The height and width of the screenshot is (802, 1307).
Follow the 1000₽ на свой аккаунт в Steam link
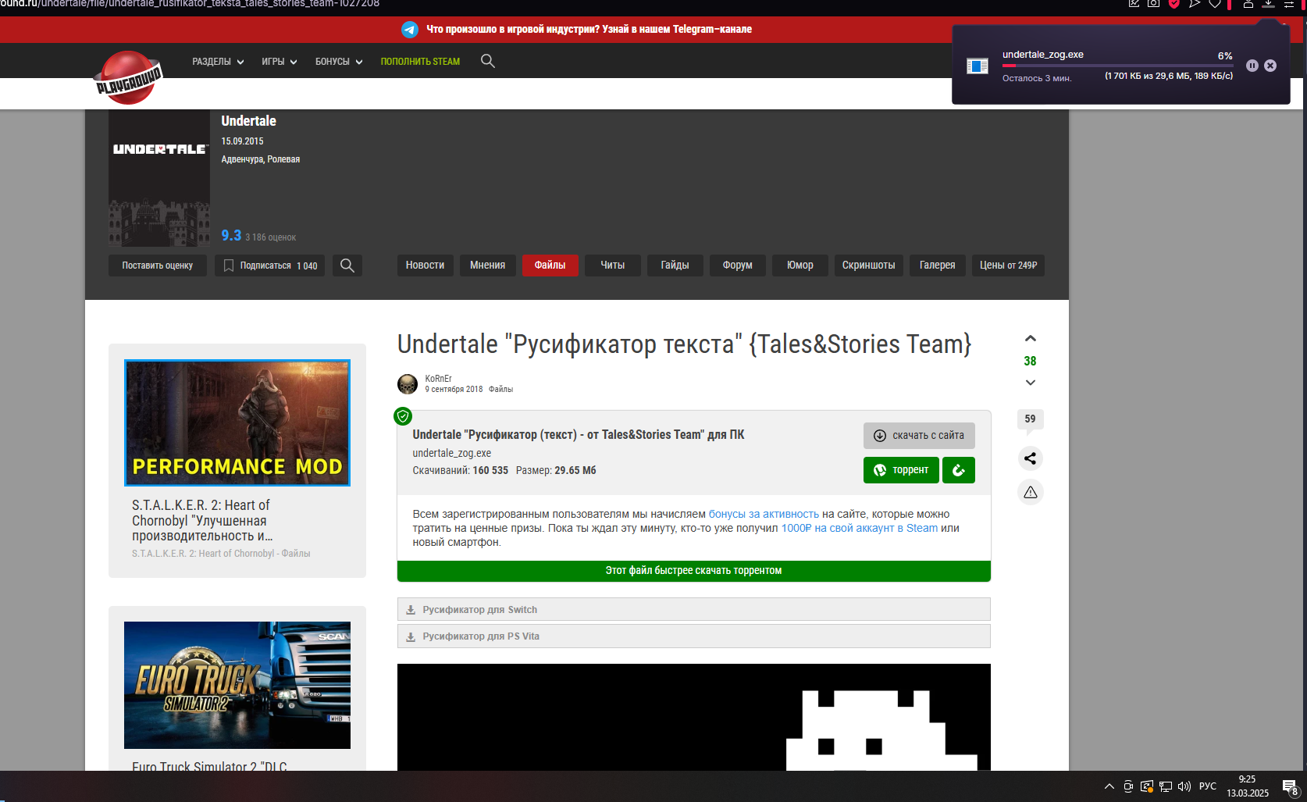(860, 528)
